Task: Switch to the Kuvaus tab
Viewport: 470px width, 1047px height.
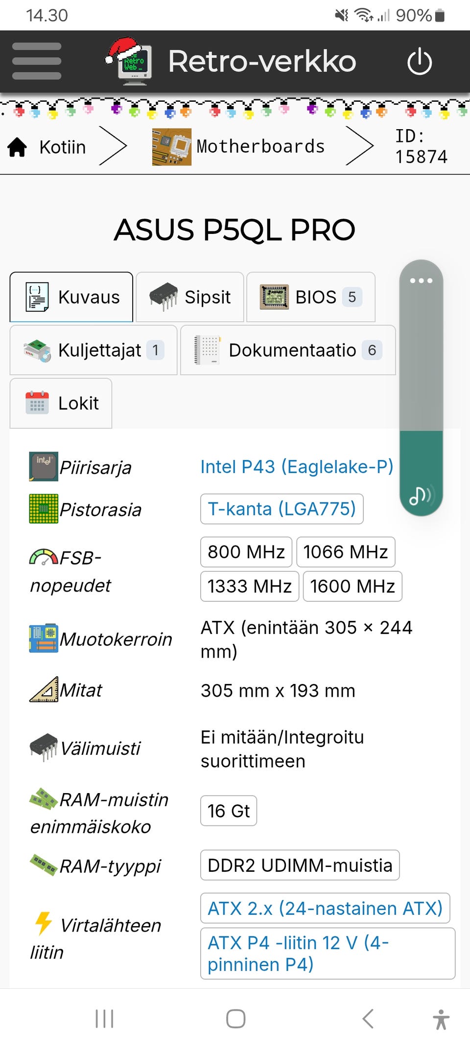Action: click(71, 297)
